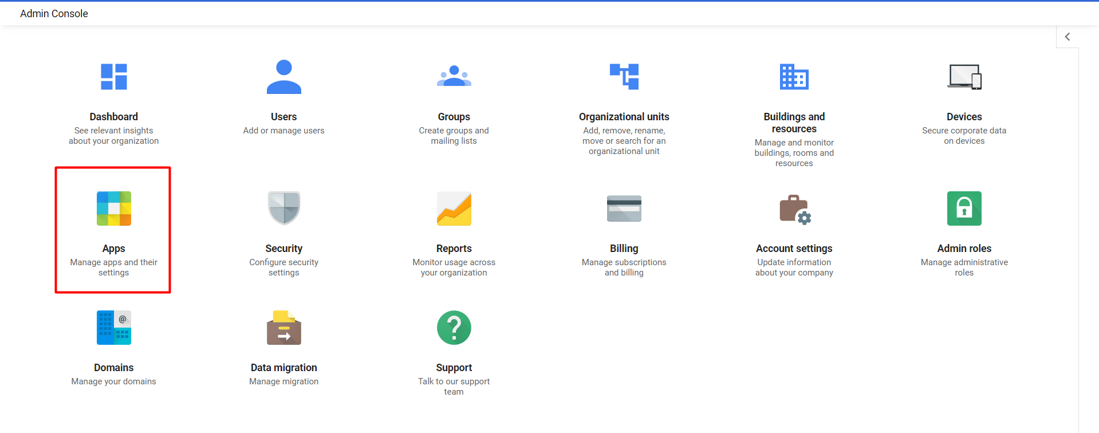
Task: Open the Domains icon
Action: pos(114,328)
